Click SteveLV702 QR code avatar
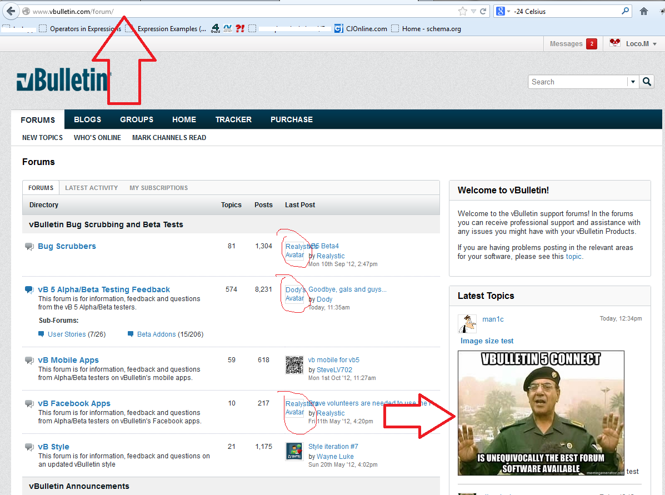 point(294,365)
